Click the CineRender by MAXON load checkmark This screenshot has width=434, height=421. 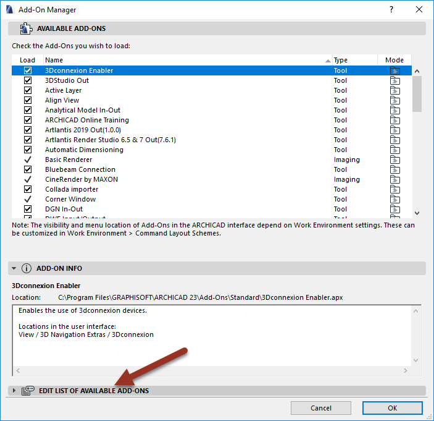[28, 179]
